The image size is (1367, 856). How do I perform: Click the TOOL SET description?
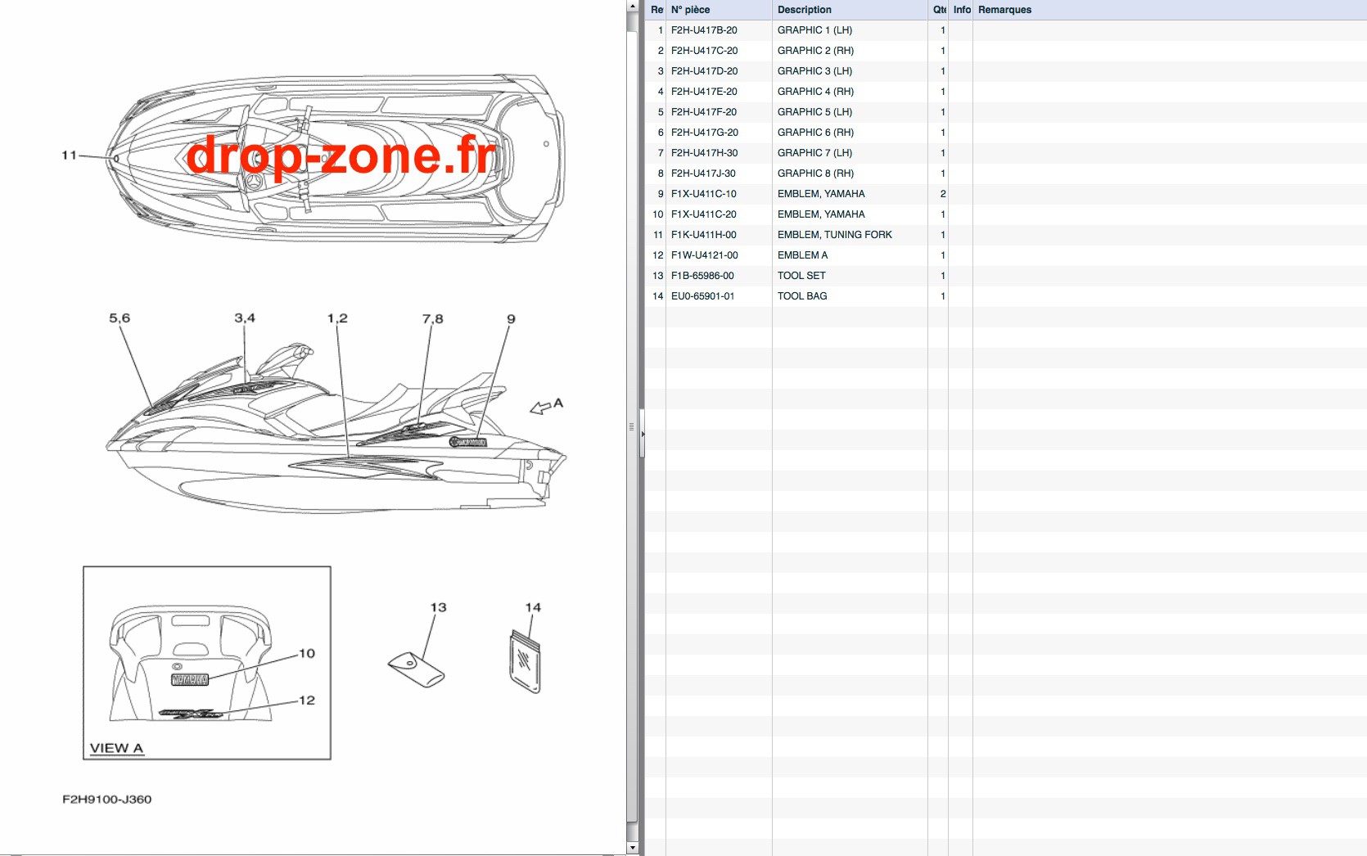point(801,276)
